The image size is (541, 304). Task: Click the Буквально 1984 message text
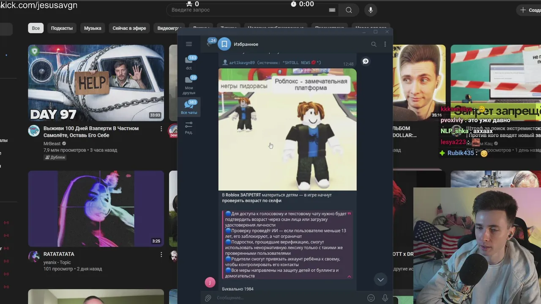click(x=238, y=289)
